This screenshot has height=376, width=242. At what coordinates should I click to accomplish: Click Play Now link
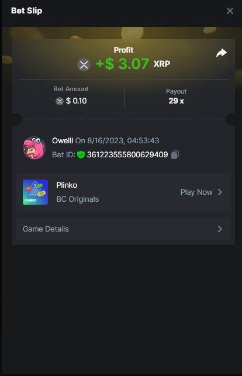click(x=196, y=192)
